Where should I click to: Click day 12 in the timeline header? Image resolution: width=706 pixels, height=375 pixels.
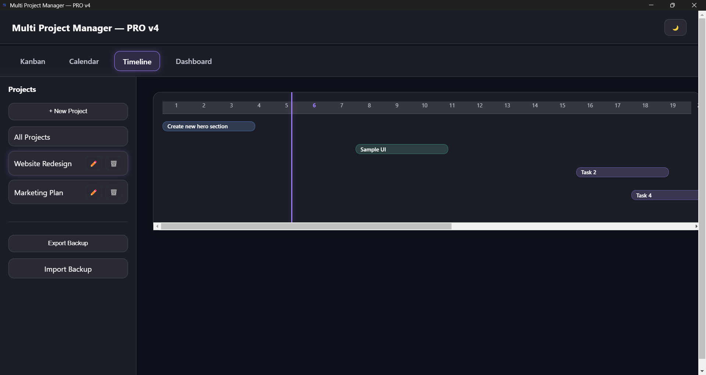click(479, 106)
